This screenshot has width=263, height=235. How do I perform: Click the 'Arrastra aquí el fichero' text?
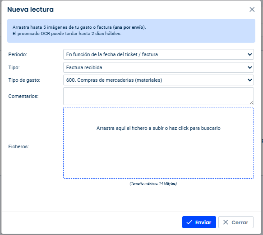coord(158,128)
